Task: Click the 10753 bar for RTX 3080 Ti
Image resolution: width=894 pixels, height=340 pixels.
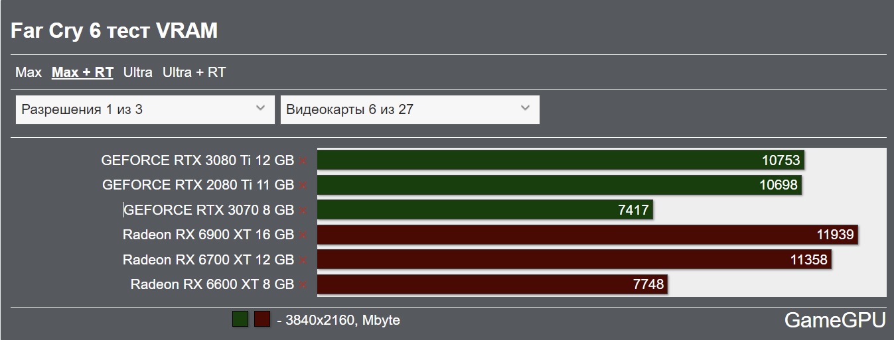Action: coord(560,160)
